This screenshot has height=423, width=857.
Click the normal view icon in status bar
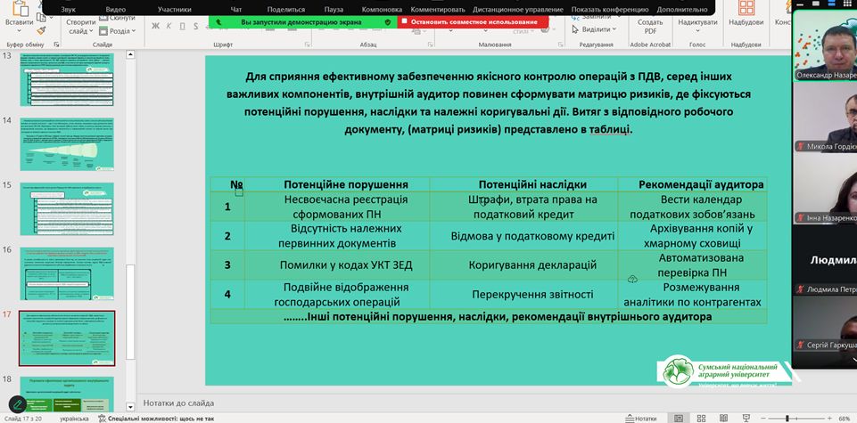pyautogui.click(x=680, y=418)
